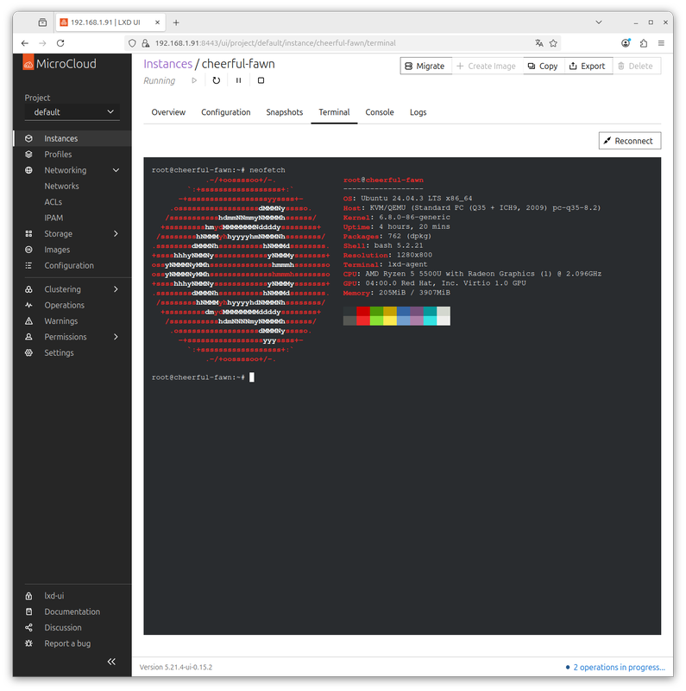This screenshot has height=691, width=686.
Task: Click the terminal prompt cursor
Action: click(252, 377)
